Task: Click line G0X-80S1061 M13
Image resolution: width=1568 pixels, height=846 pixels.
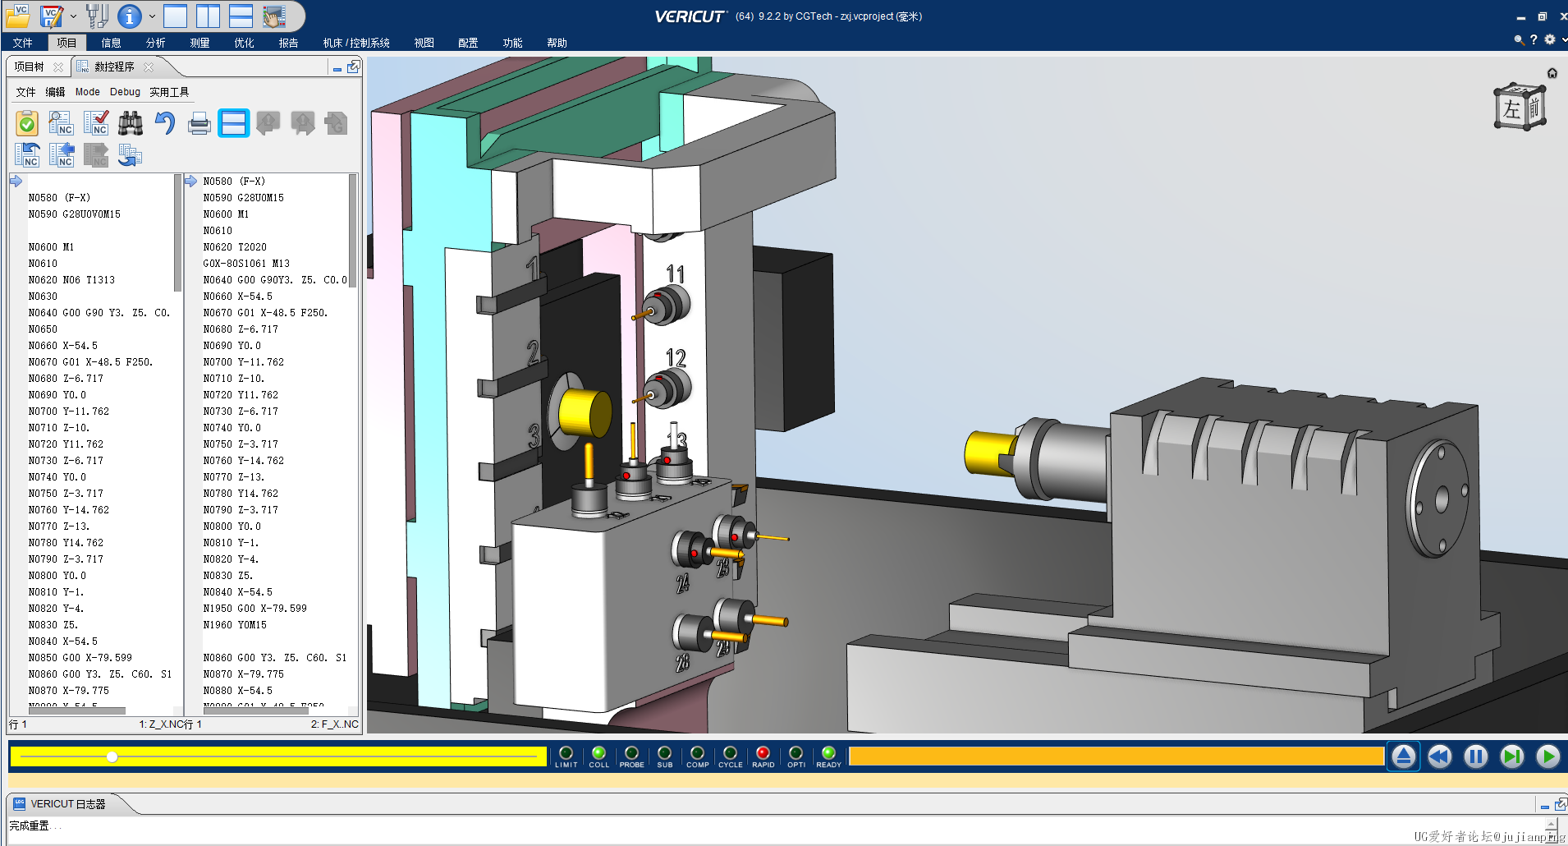Action: (246, 264)
